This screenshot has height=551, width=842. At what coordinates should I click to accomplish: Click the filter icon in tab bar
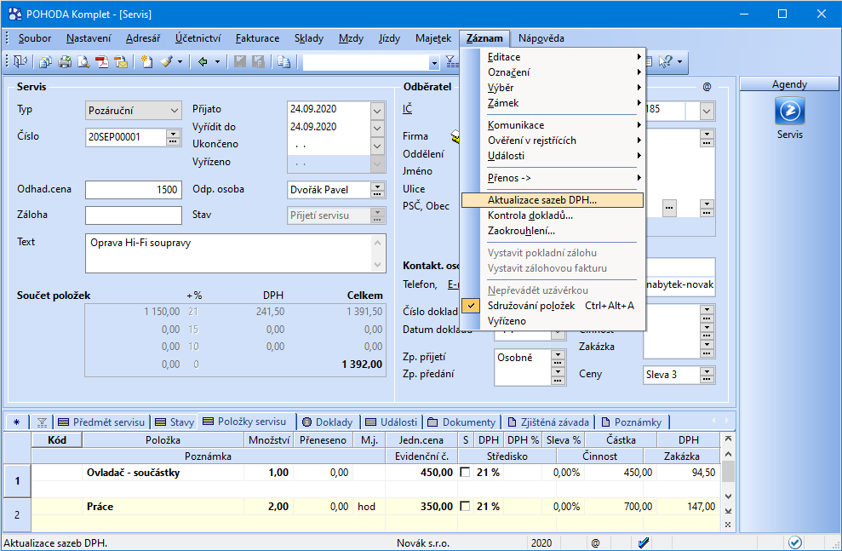coord(42,422)
